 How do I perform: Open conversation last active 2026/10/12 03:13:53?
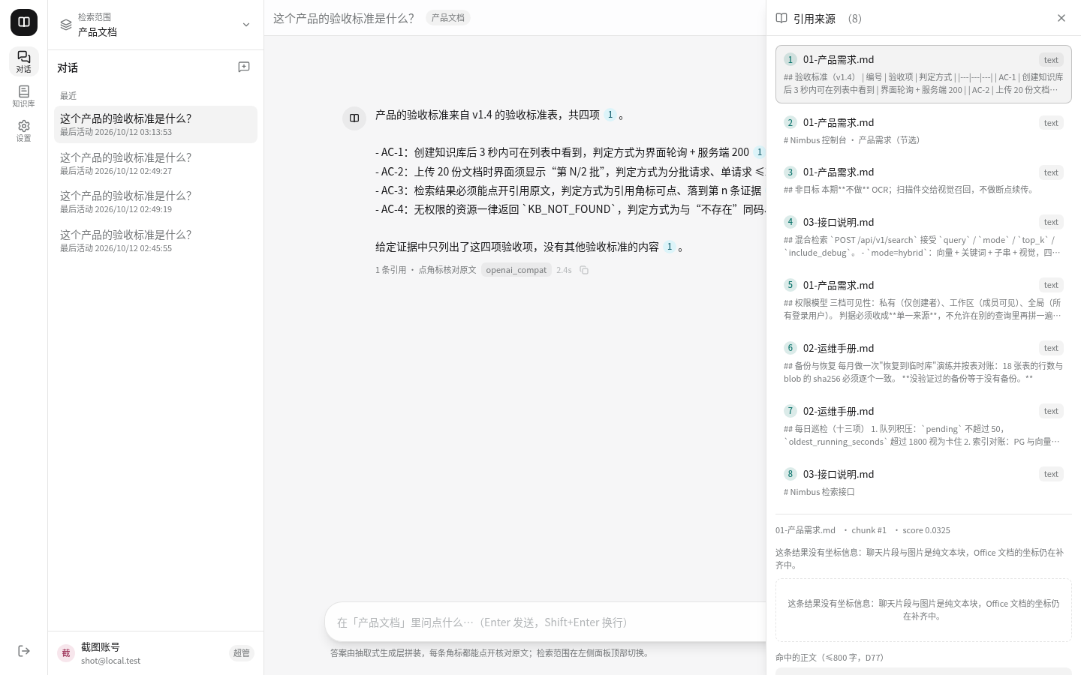pyautogui.click(x=155, y=124)
